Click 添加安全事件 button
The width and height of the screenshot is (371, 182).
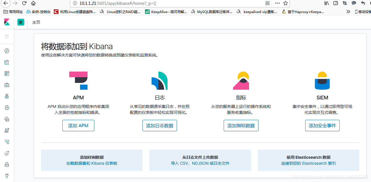pyautogui.click(x=322, y=125)
